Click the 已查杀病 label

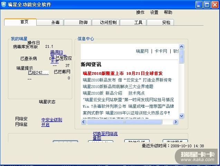click(29, 59)
